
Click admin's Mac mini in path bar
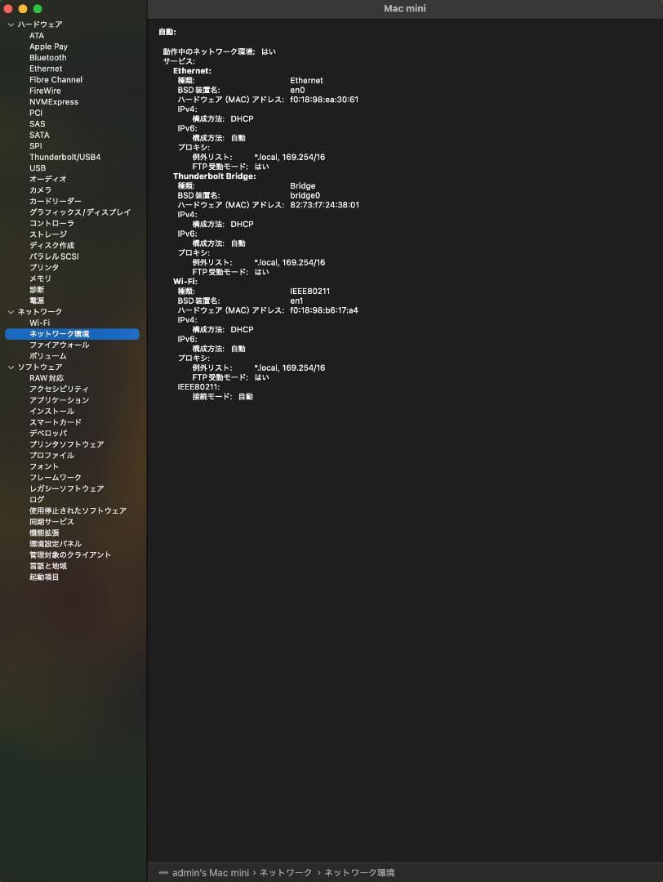pyautogui.click(x=210, y=873)
